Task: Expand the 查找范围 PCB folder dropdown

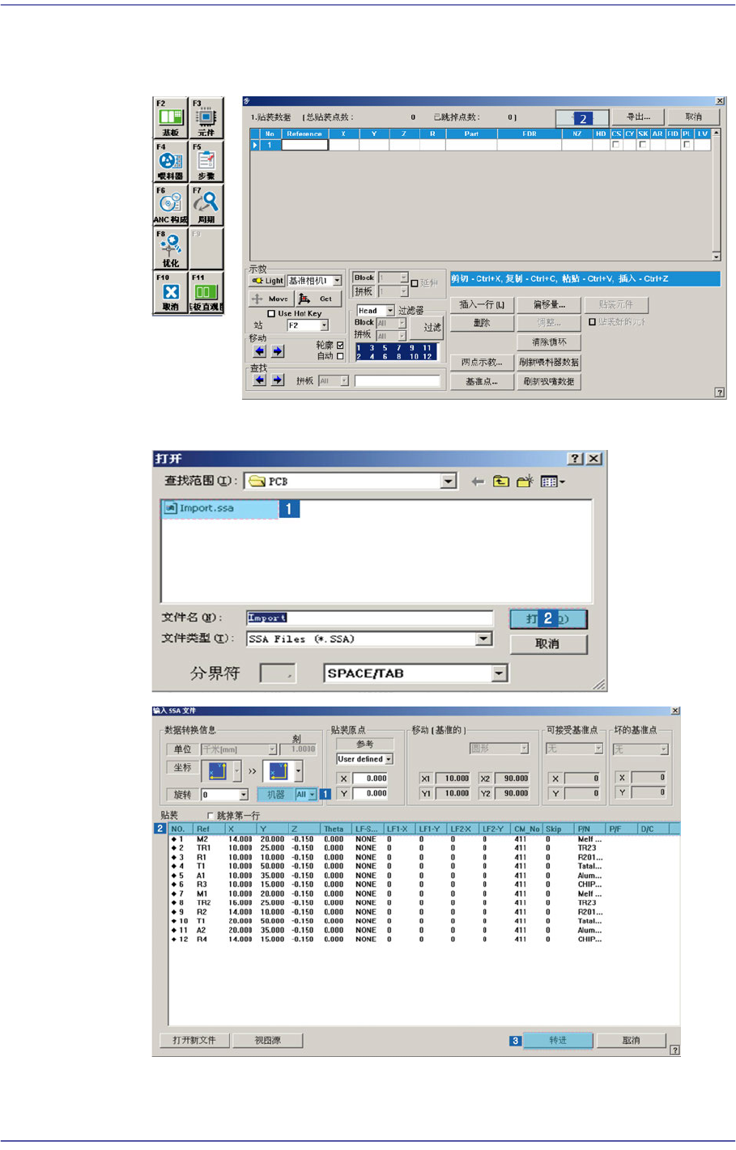Action: (x=449, y=482)
